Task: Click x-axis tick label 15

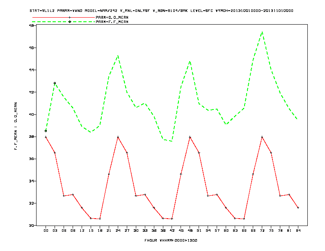Action: [91, 230]
